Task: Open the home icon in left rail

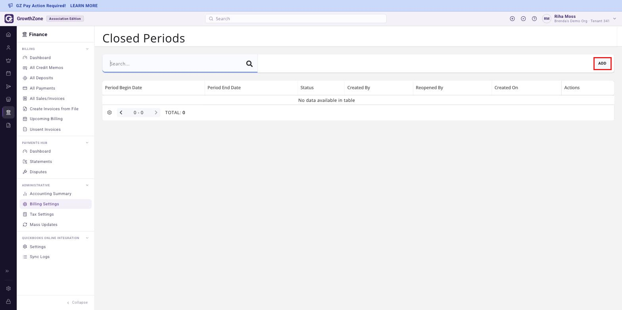Action: point(8,35)
